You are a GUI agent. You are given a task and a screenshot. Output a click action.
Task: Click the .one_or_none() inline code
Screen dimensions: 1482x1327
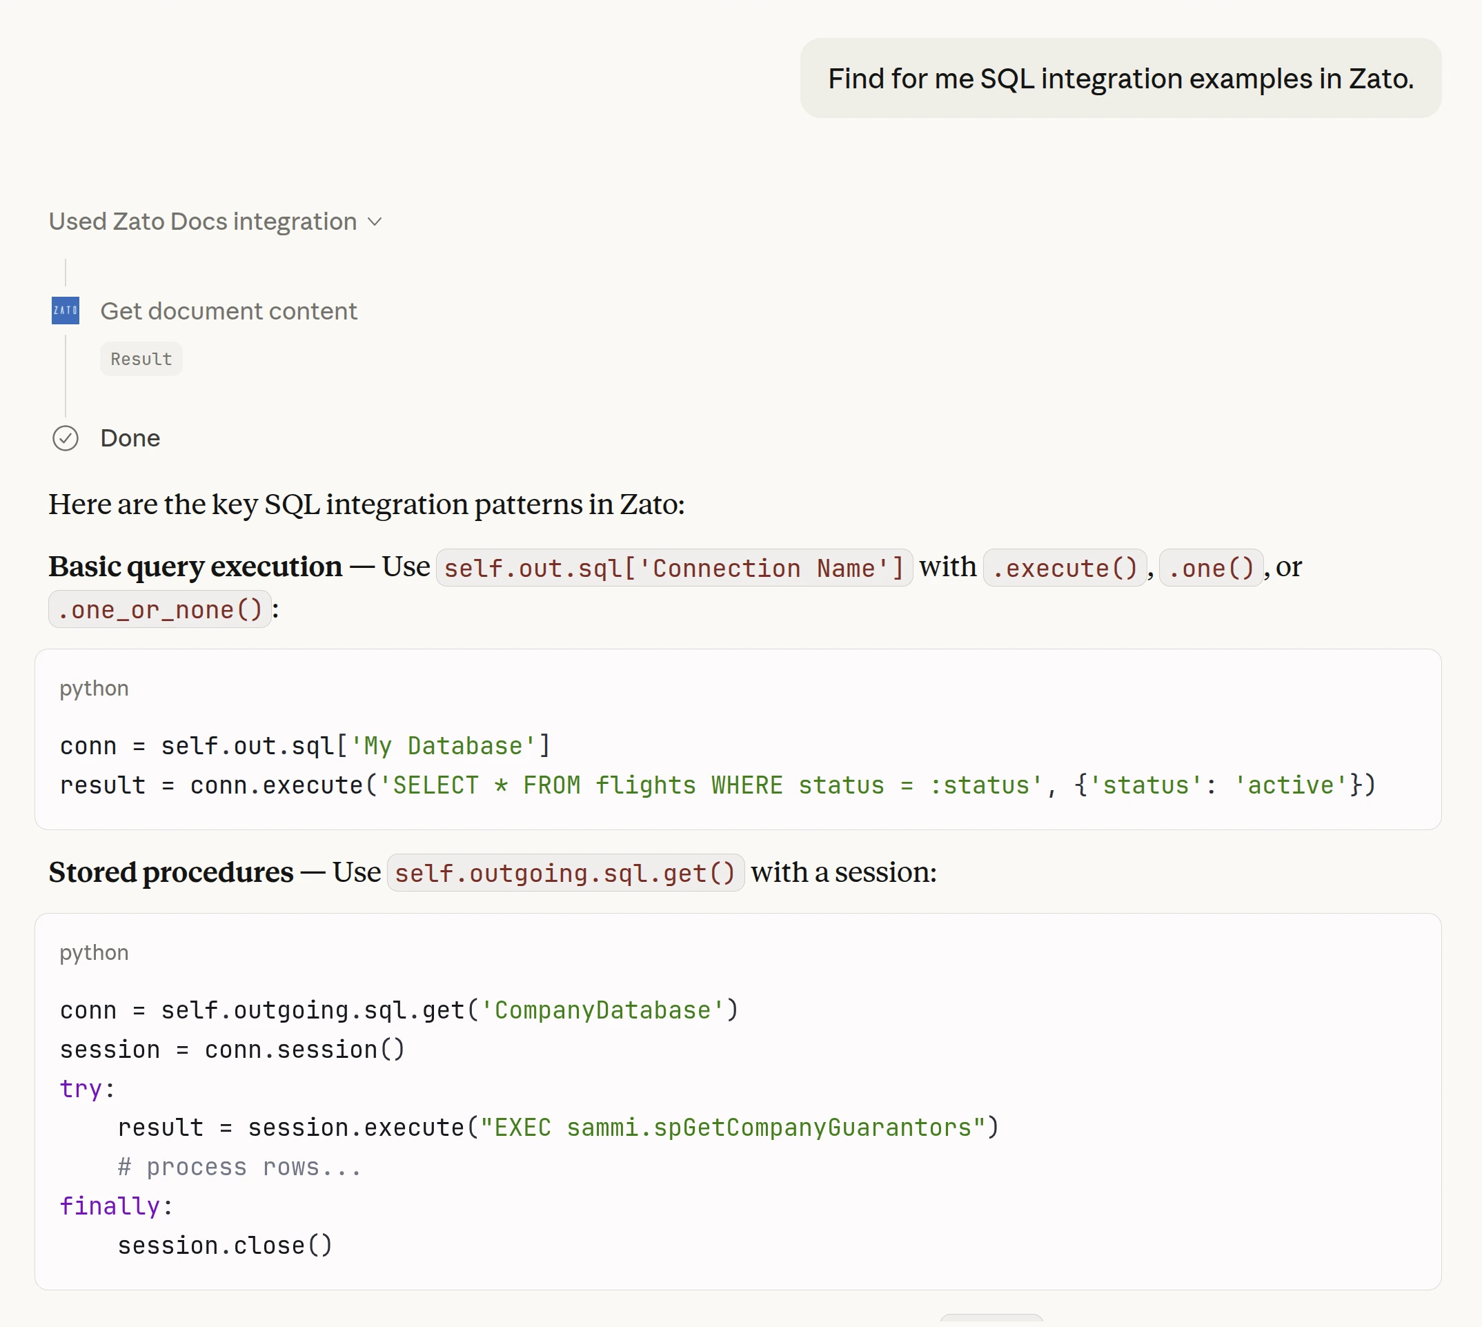coord(159,609)
